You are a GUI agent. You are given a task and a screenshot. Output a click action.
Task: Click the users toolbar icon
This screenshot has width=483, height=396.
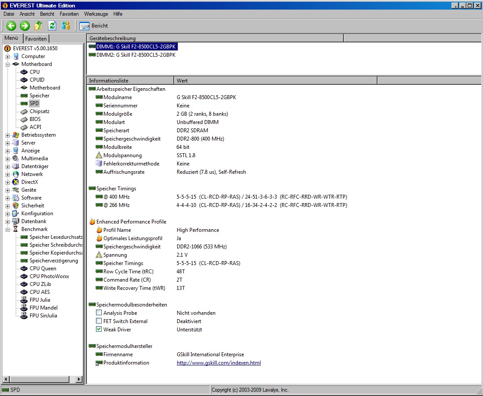[65, 26]
